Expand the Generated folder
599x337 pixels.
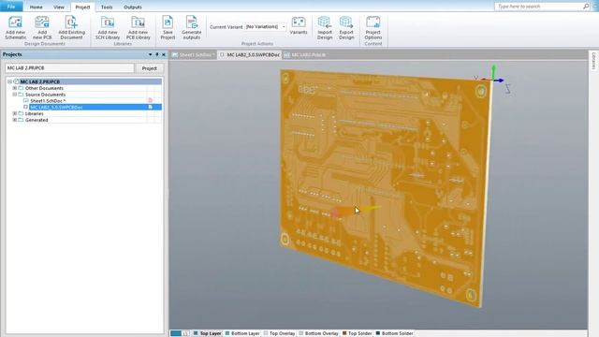click(15, 120)
